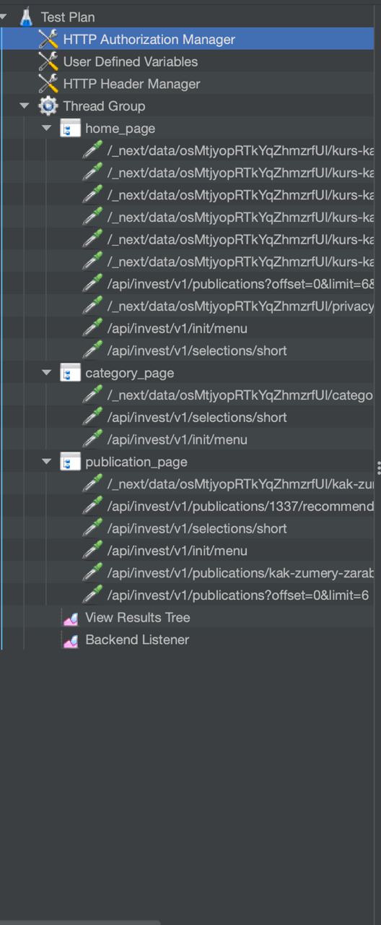Select the _next/data privacy request text
Screen dimensions: 381x925
241,306
